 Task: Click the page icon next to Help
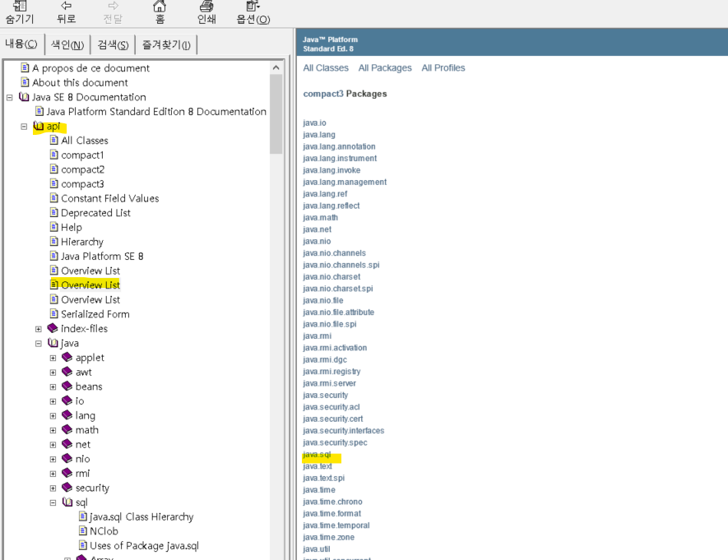[x=53, y=227]
